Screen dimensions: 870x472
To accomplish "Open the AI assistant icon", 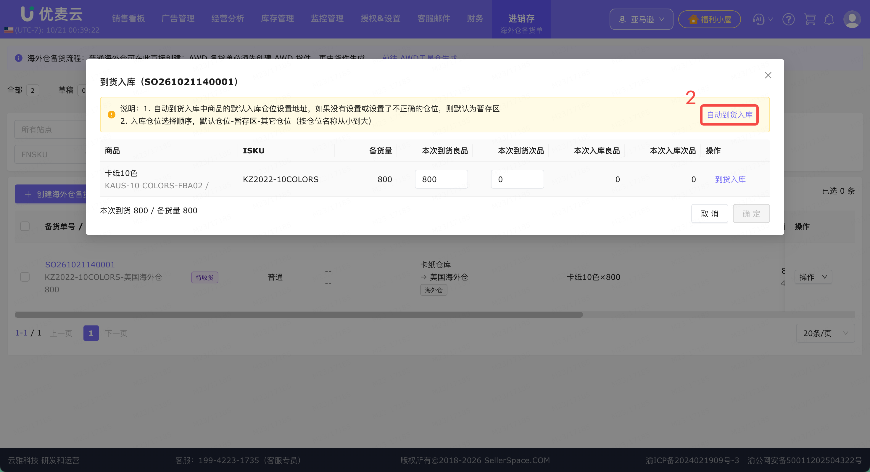I will [x=758, y=19].
